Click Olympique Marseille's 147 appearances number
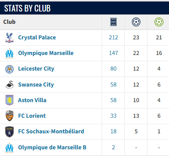This screenshot has height=156, width=169. point(113,53)
